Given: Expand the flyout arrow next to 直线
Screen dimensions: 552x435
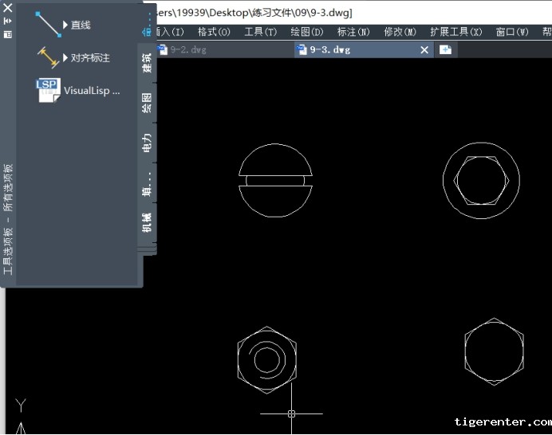Looking at the screenshot, I should 65,25.
